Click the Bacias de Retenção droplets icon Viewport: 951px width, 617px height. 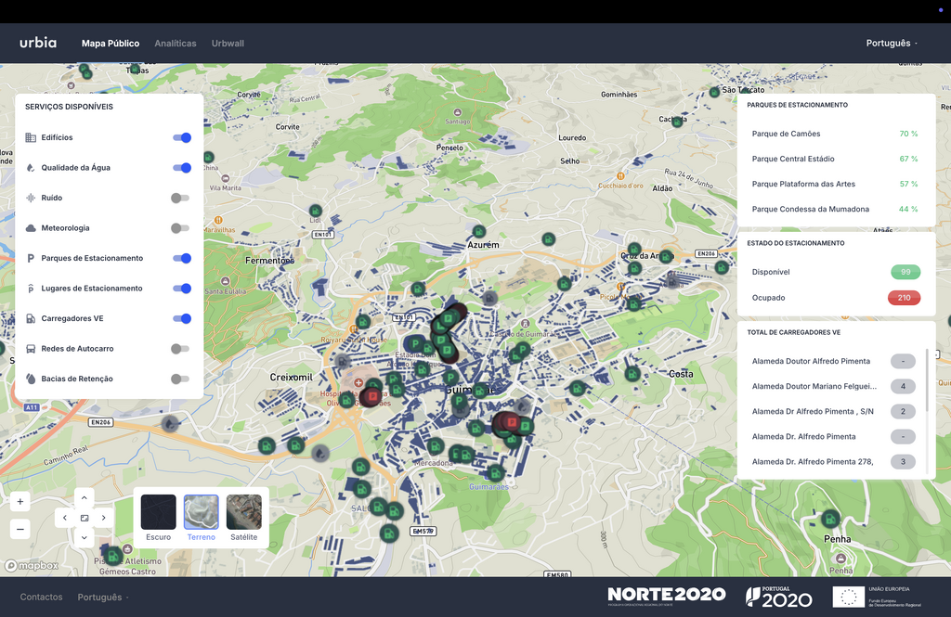pyautogui.click(x=32, y=379)
